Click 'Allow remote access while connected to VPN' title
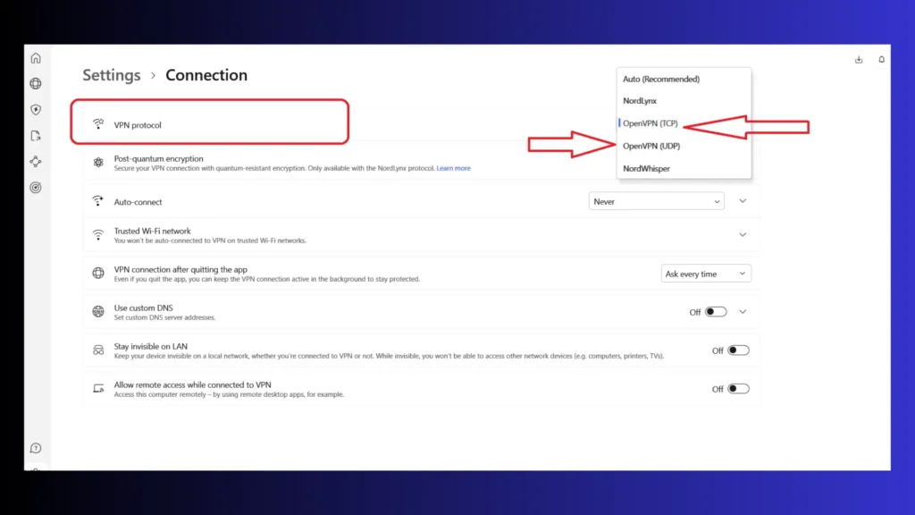The height and width of the screenshot is (515, 915). coord(193,384)
